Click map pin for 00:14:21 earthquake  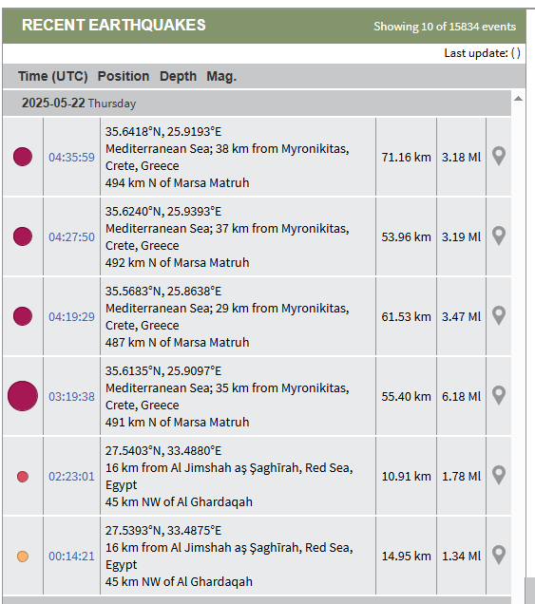(499, 555)
